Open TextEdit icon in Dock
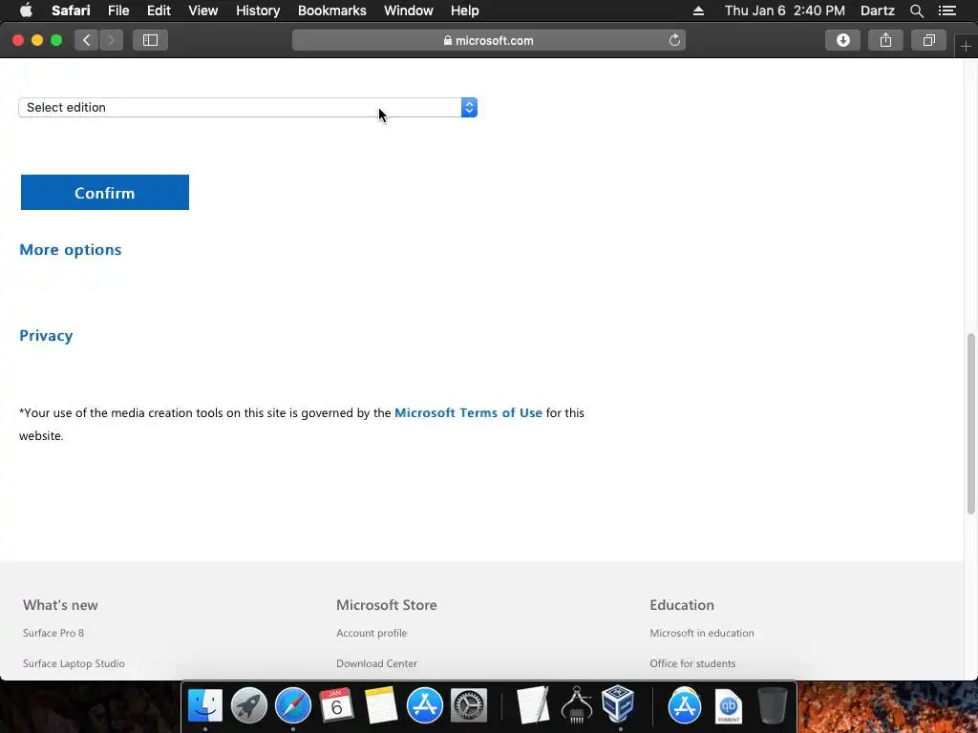The image size is (978, 733). click(533, 705)
